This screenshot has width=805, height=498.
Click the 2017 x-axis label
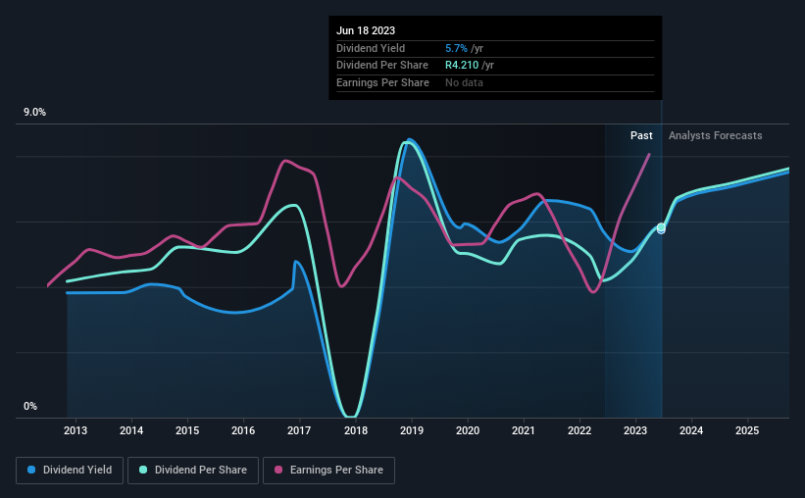(299, 430)
